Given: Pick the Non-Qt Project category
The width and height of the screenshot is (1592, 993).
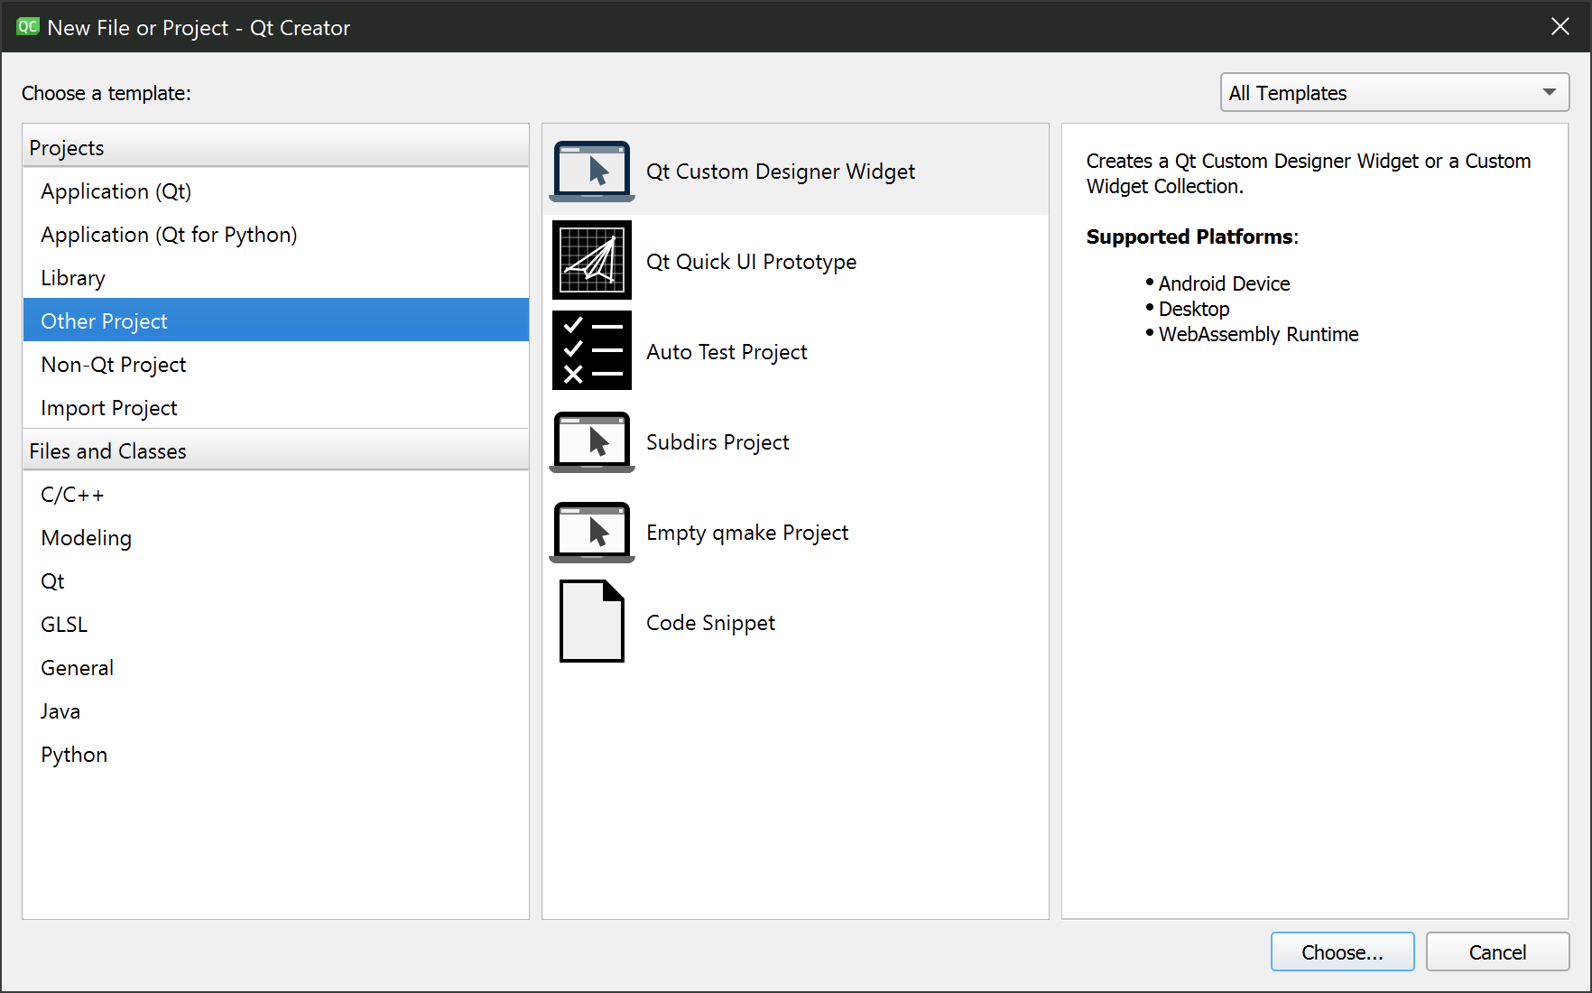Looking at the screenshot, I should click(114, 365).
